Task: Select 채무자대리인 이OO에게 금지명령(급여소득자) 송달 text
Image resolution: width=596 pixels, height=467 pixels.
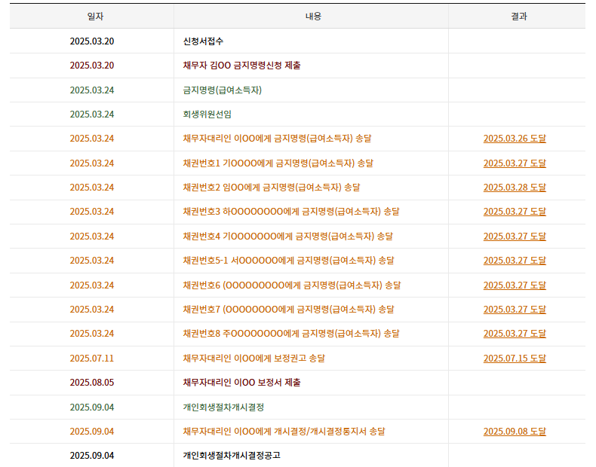Action: coord(277,139)
